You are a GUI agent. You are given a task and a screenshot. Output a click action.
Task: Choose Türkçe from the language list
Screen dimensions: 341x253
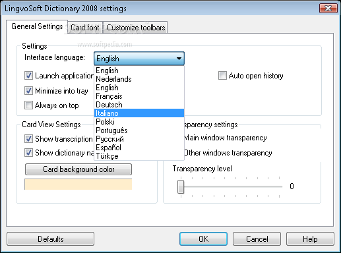[x=139, y=156]
